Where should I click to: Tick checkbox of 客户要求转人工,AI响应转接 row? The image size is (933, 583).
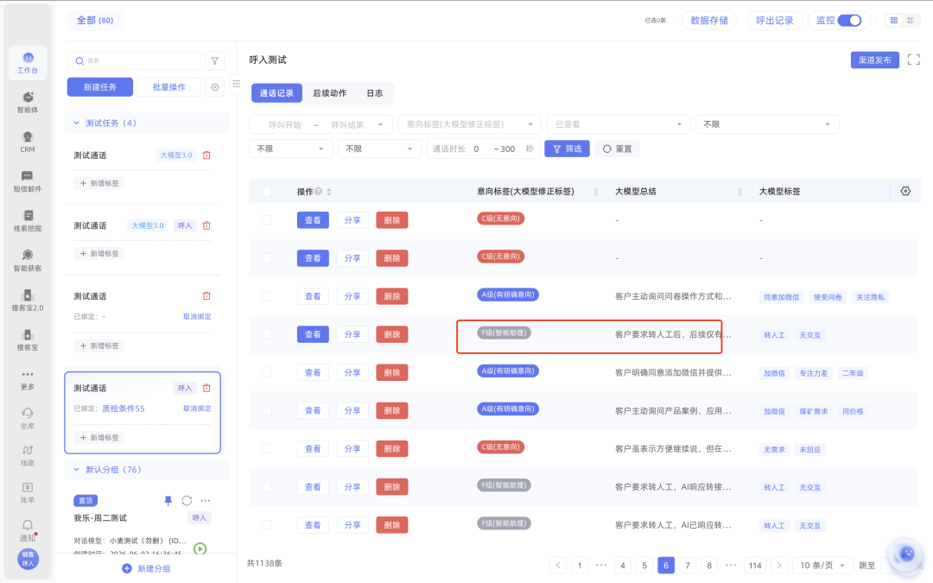[x=267, y=486]
